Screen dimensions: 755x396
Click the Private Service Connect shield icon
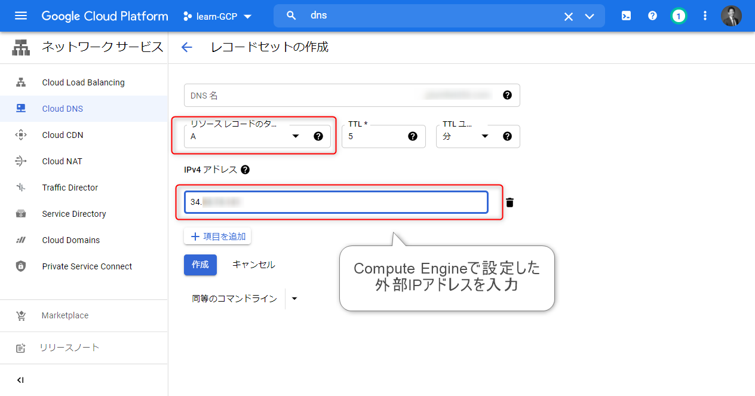click(21, 266)
